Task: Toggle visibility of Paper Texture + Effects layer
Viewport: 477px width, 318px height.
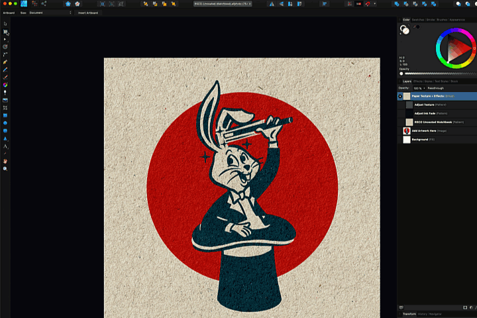Action: pos(400,96)
